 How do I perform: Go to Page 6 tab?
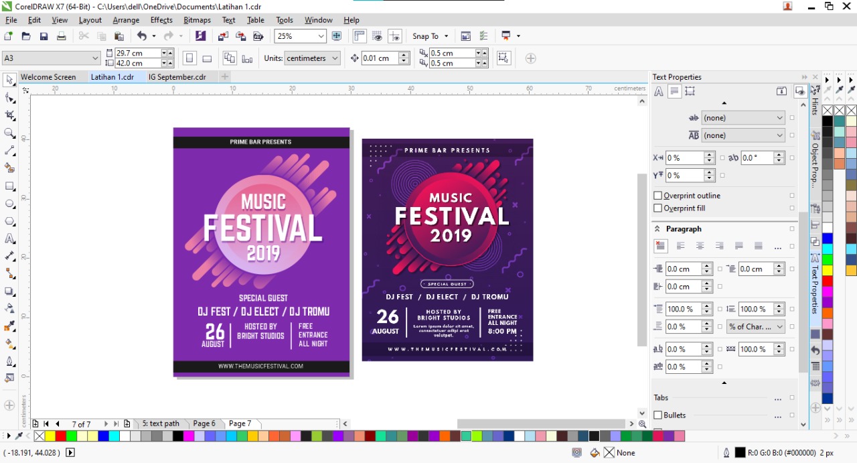coord(204,423)
